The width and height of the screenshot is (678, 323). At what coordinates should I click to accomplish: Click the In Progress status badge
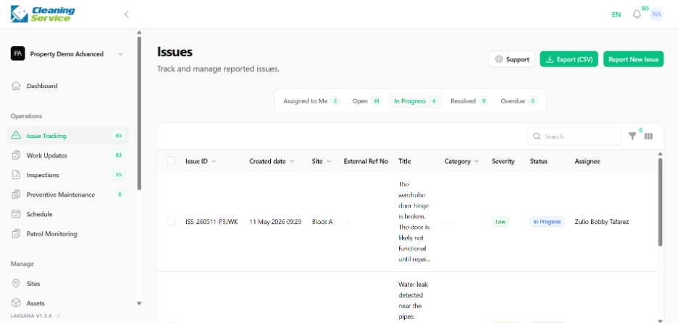click(x=547, y=222)
